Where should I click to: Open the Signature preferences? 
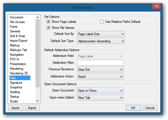click(x=16, y=83)
